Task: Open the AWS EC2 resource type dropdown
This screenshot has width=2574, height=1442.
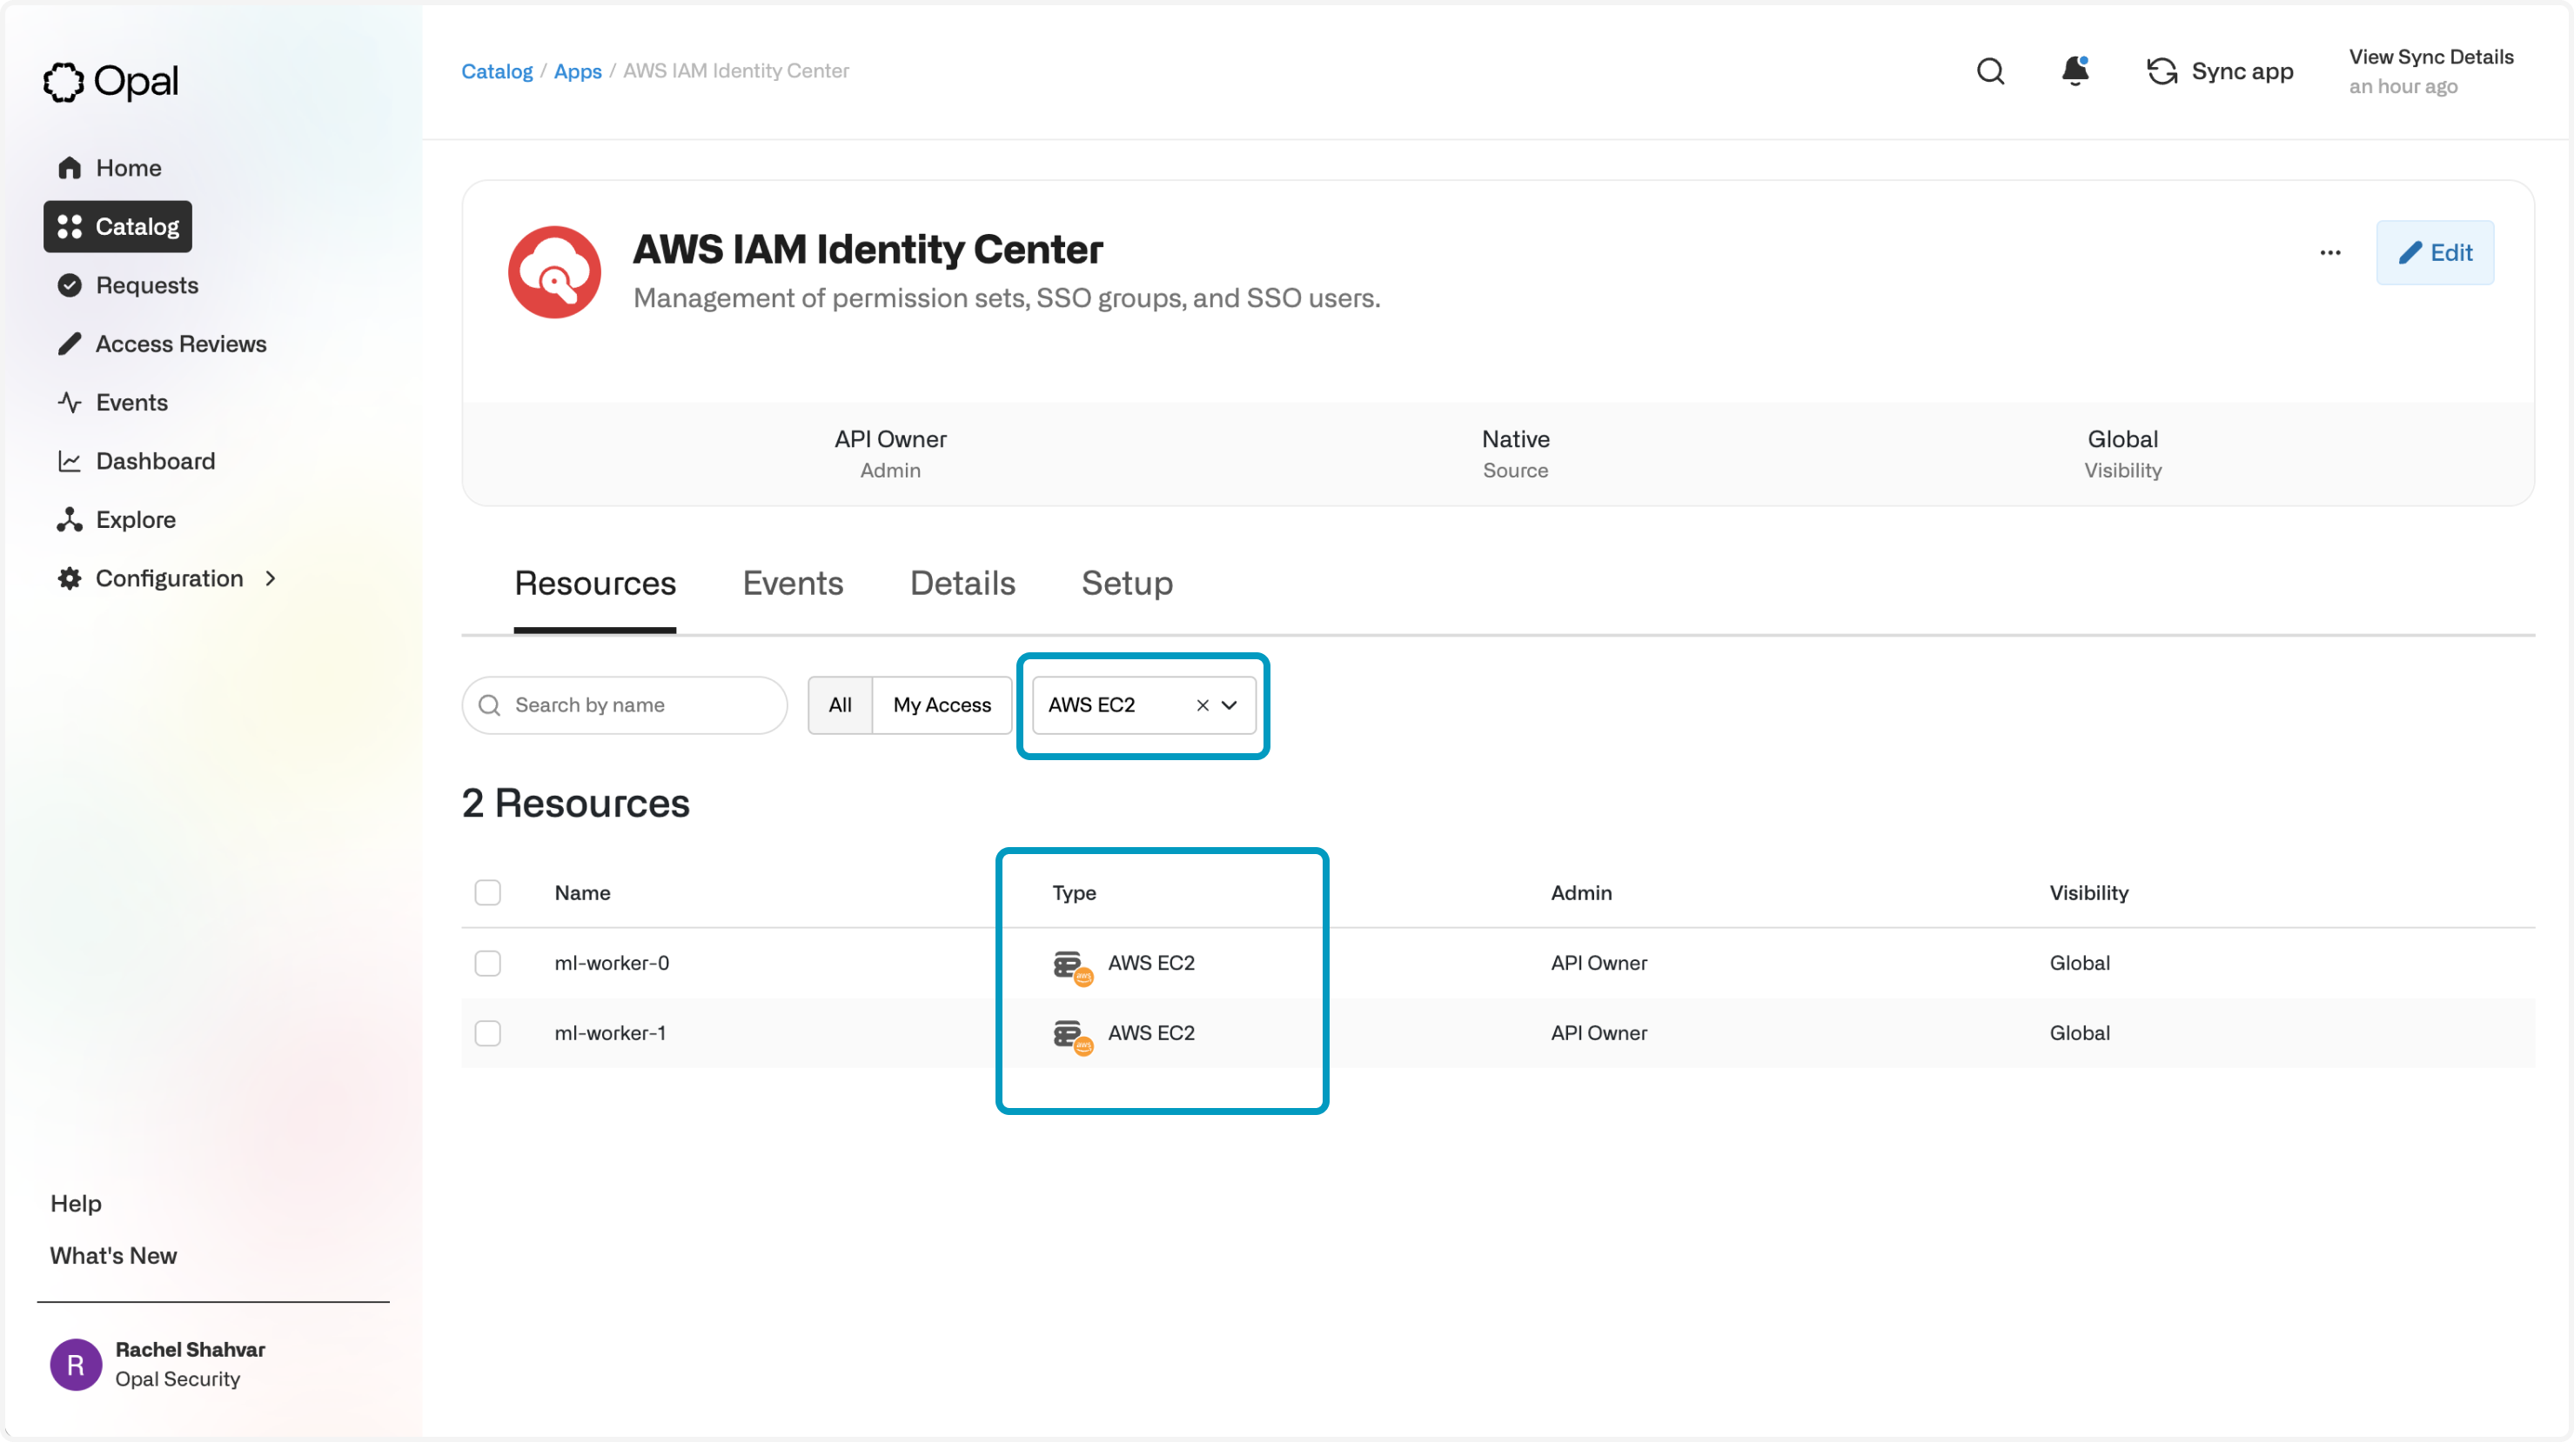Action: click(1229, 705)
